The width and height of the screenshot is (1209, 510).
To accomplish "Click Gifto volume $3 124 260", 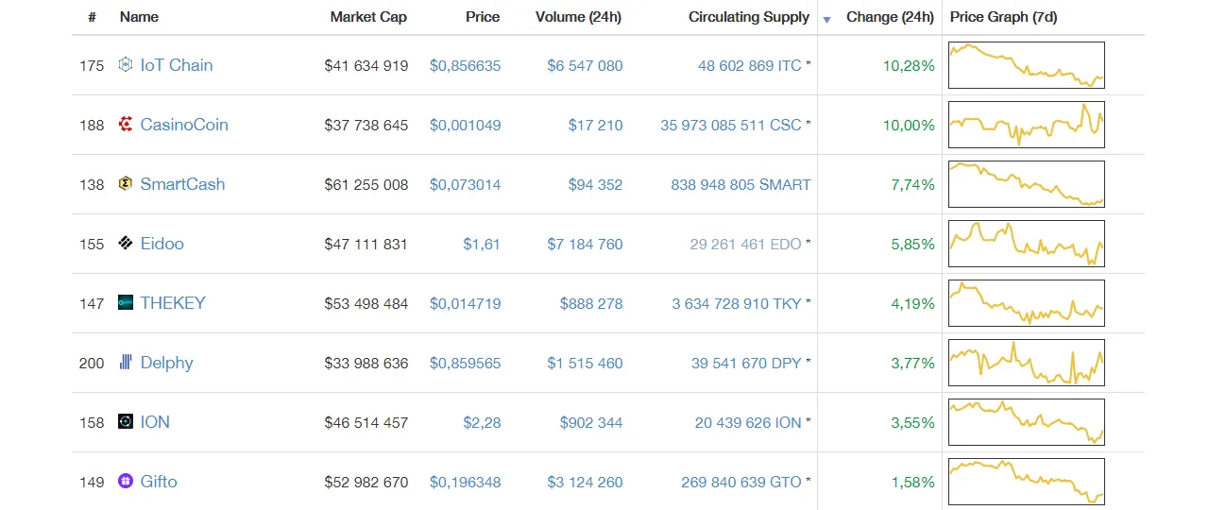I will pyautogui.click(x=585, y=483).
